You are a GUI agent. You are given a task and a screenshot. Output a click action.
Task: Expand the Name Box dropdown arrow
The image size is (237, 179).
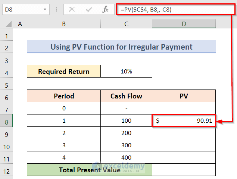(x=45, y=9)
